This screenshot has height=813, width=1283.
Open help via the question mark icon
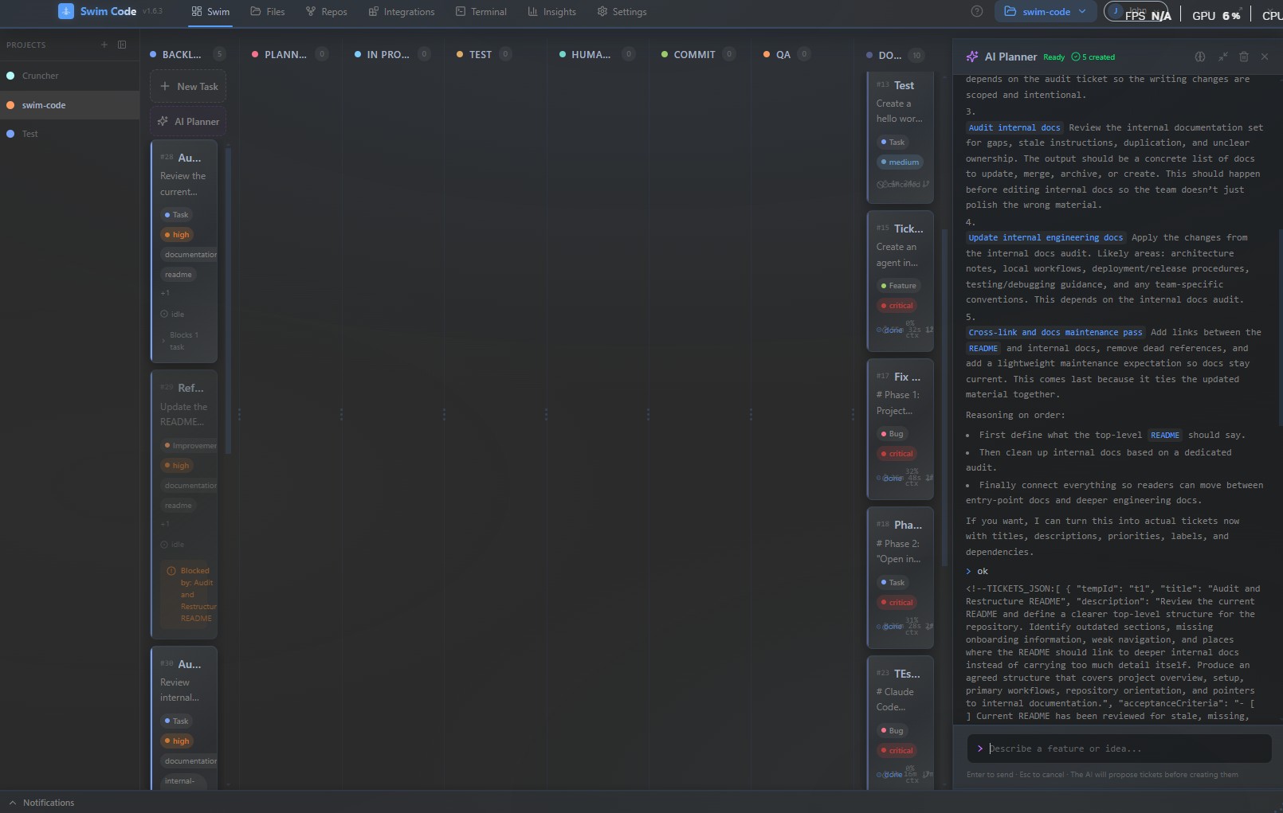click(976, 11)
